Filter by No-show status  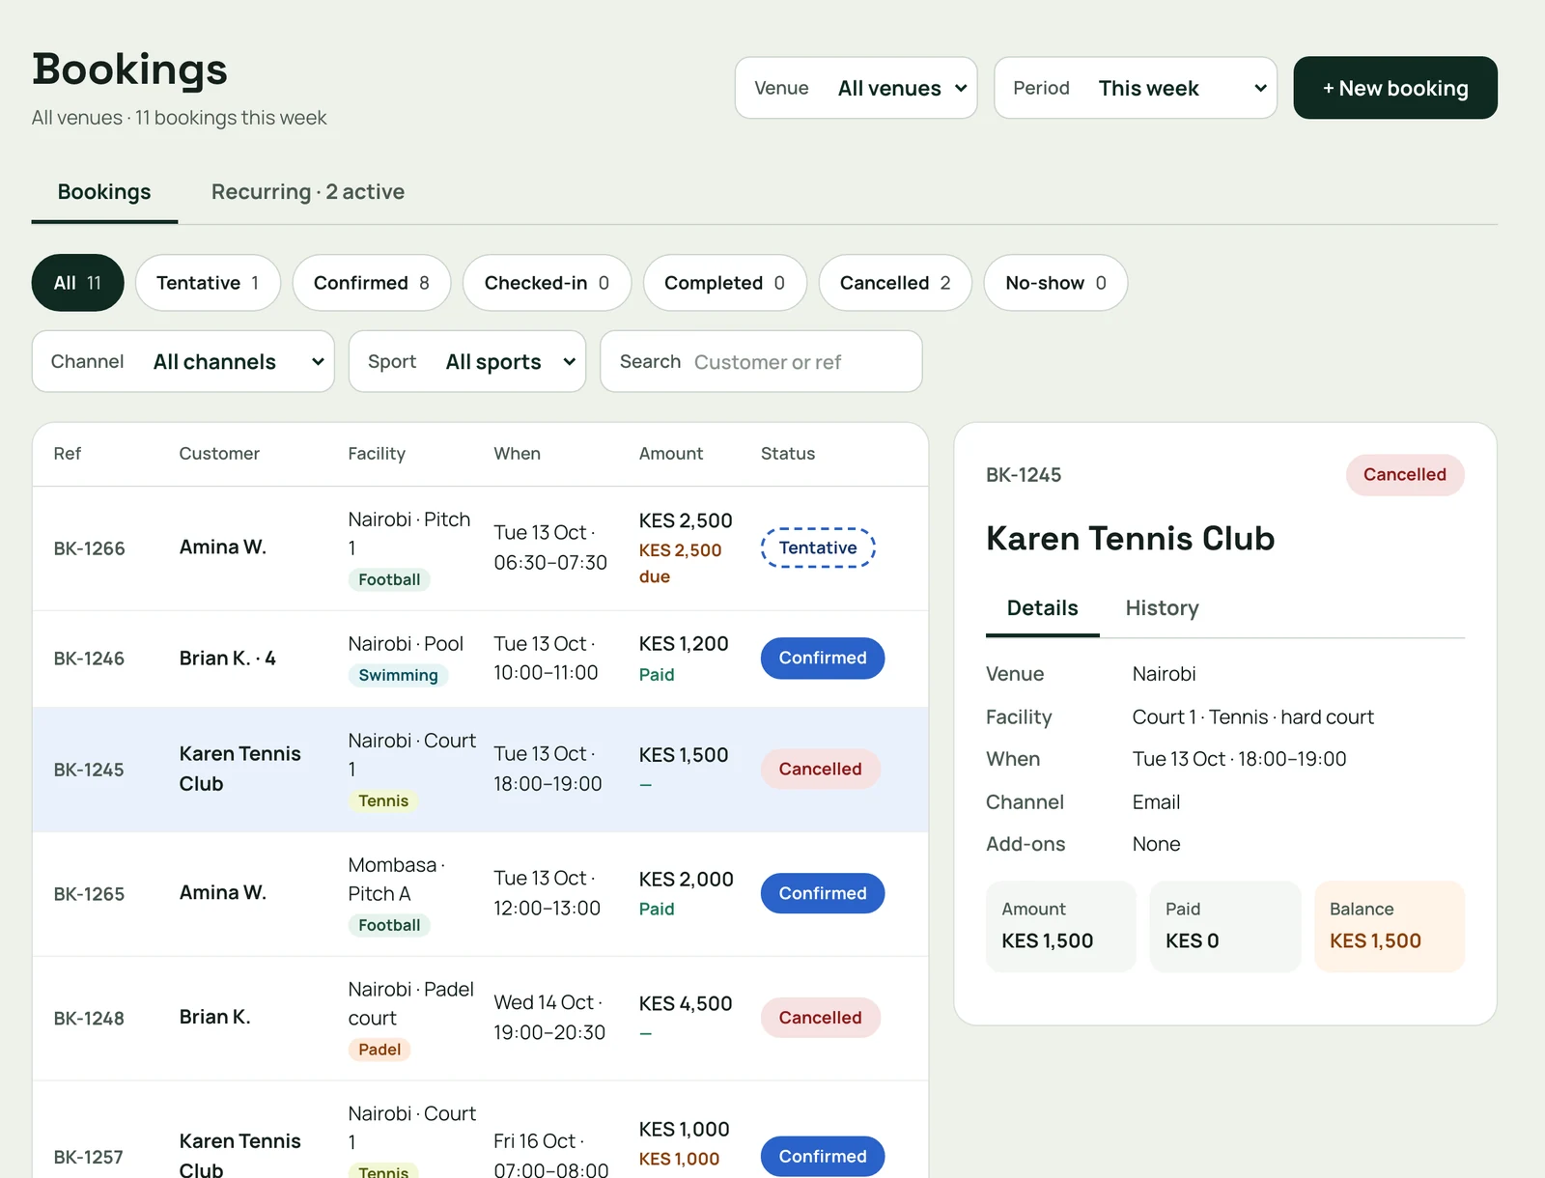point(1055,283)
